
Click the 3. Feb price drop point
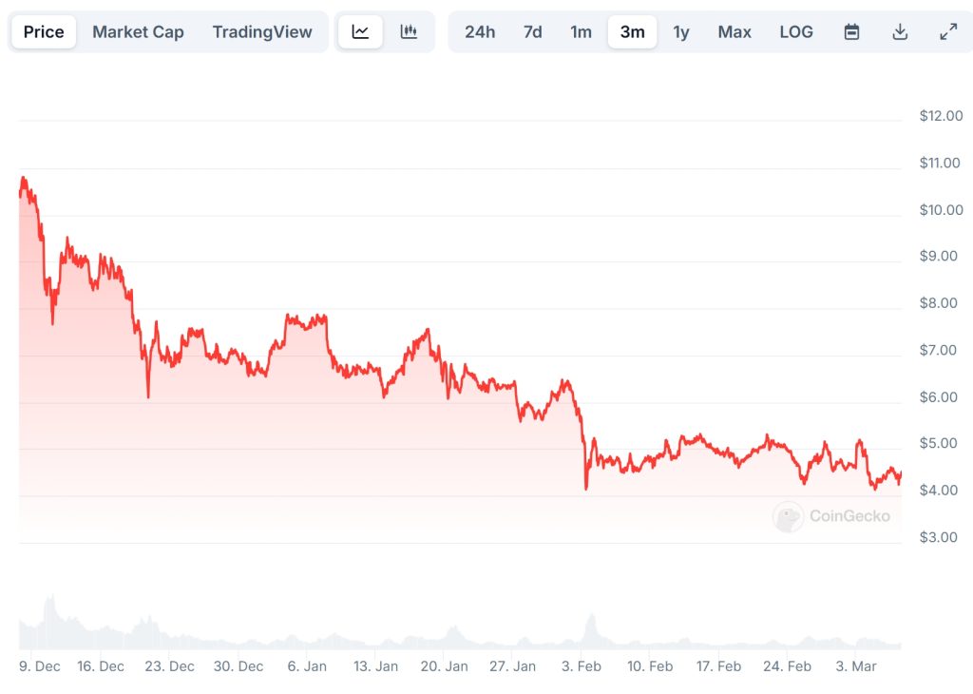(x=586, y=488)
